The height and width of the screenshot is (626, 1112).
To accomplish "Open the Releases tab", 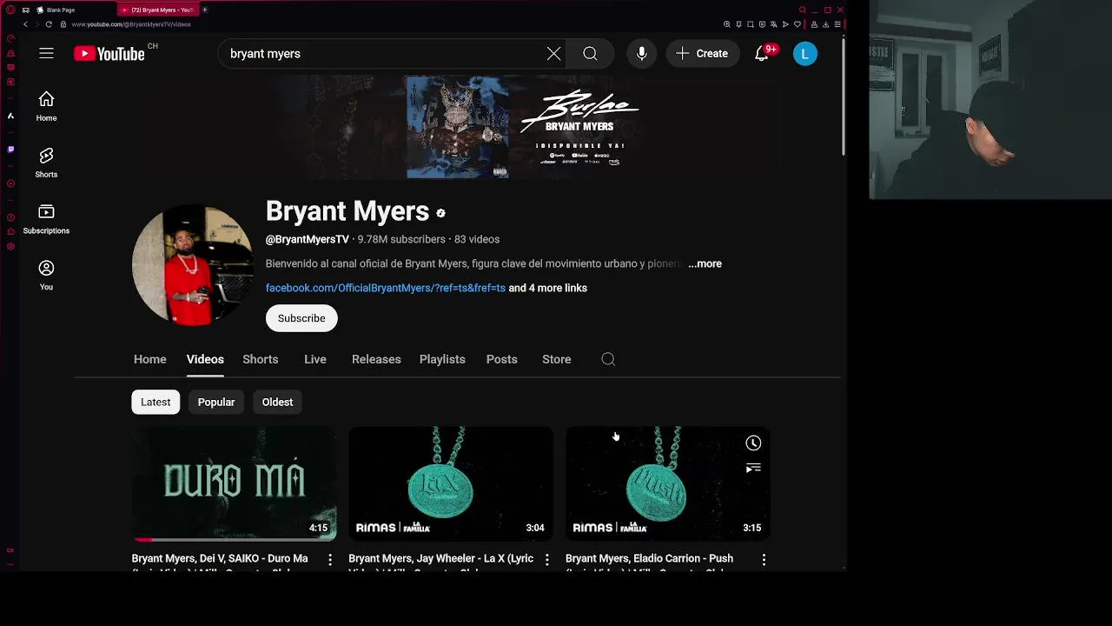I will pyautogui.click(x=376, y=359).
